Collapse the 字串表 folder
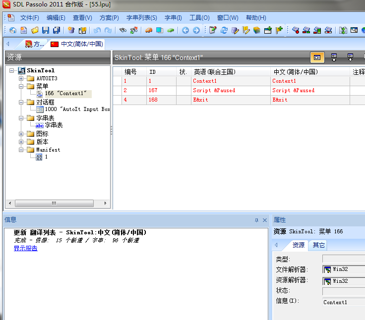The height and width of the screenshot is (320, 365). click(21, 118)
